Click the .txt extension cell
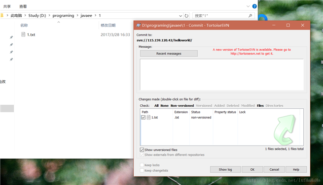 pos(177,118)
